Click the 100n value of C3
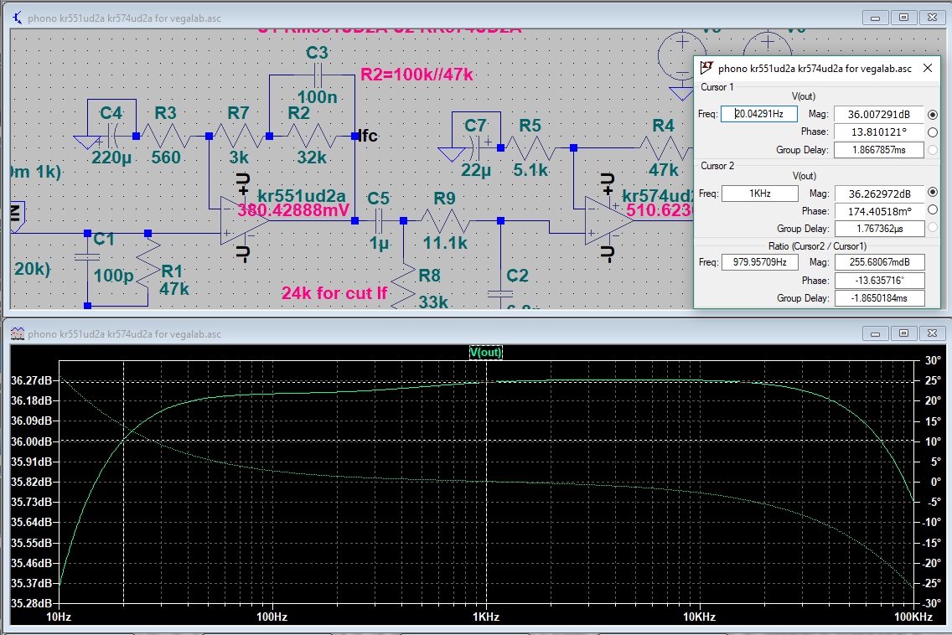The height and width of the screenshot is (635, 952). pyautogui.click(x=318, y=97)
